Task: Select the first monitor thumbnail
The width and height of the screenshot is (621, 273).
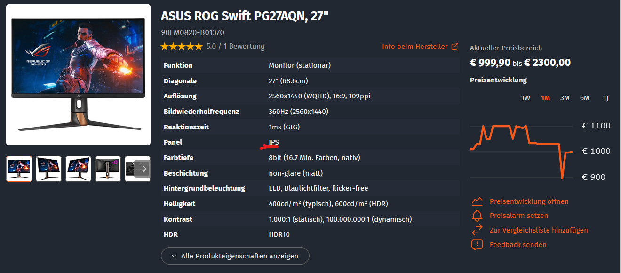Action: click(x=19, y=169)
